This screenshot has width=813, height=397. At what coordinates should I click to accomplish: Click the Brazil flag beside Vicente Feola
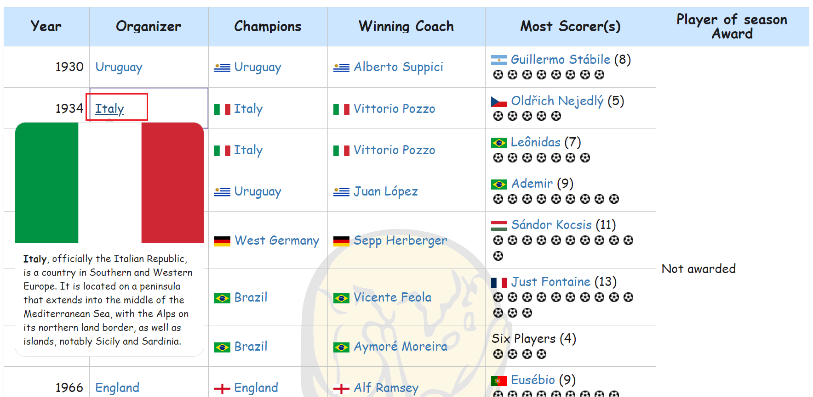click(x=341, y=298)
